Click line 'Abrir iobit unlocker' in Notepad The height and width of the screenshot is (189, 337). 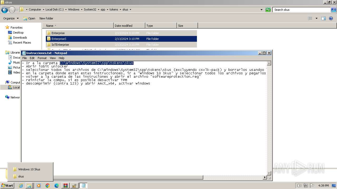[45, 66]
